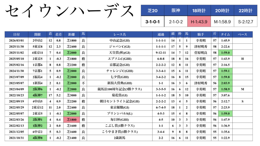260x146 pixels.
Task: Click the 日付 column header
Action: [x=17, y=34]
